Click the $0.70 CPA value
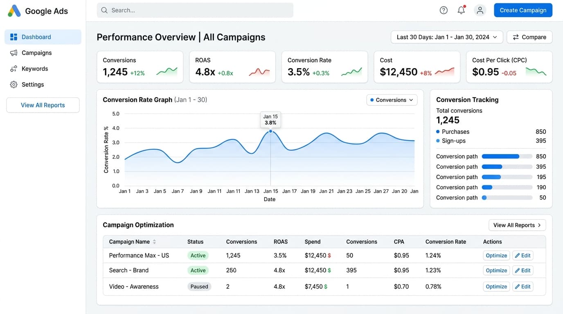The width and height of the screenshot is (563, 314). pyautogui.click(x=401, y=287)
